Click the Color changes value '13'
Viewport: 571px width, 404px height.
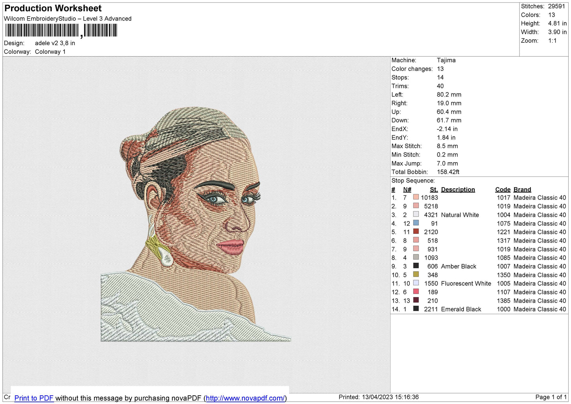click(440, 69)
